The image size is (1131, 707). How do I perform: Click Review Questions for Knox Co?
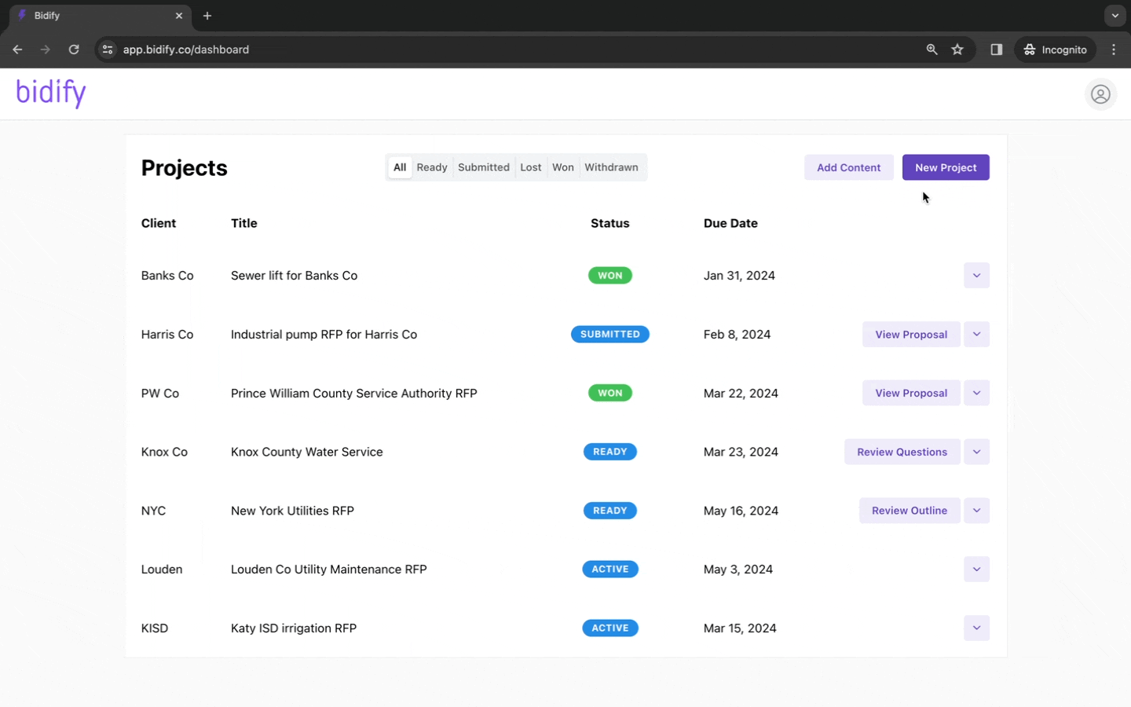pos(902,452)
